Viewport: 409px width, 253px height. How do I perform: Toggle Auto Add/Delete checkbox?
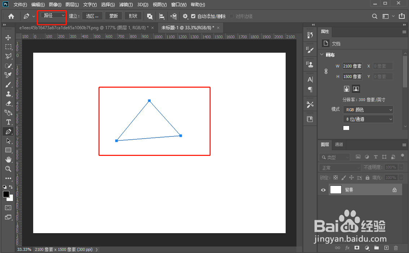pyautogui.click(x=193, y=16)
